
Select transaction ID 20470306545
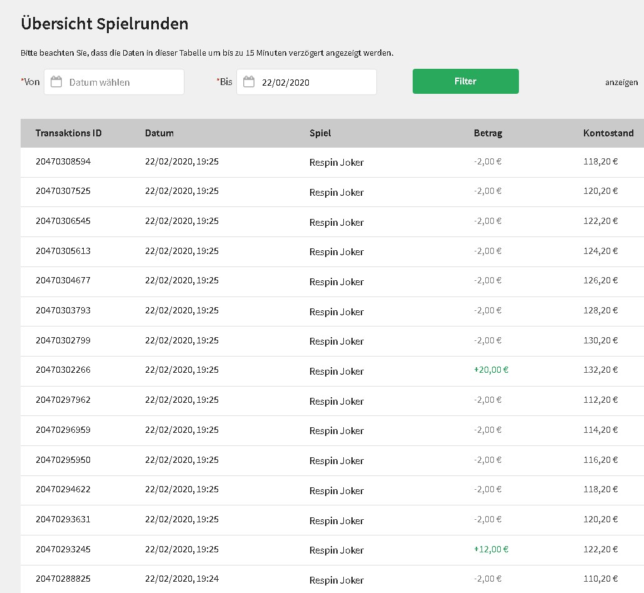(63, 221)
